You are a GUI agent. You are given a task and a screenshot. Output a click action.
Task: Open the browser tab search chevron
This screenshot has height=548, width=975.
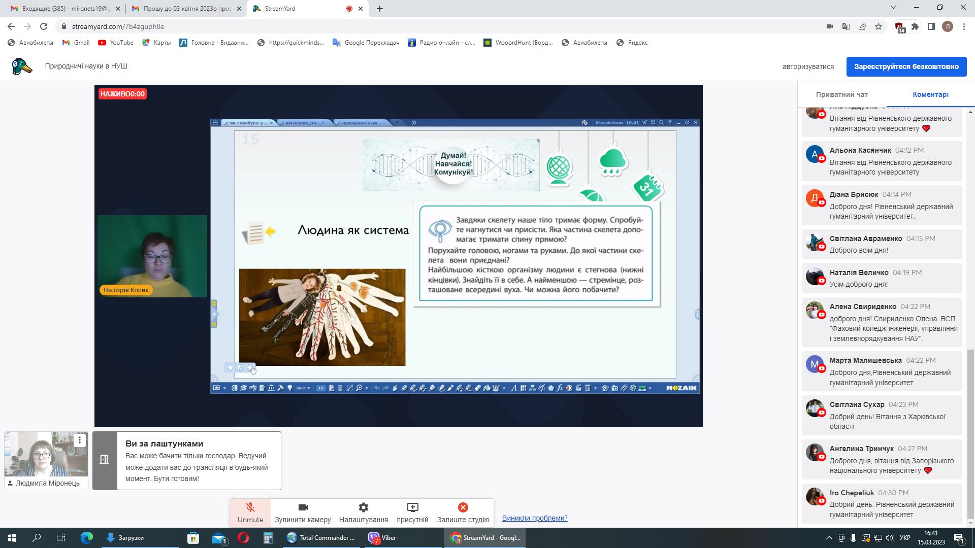[x=893, y=8]
